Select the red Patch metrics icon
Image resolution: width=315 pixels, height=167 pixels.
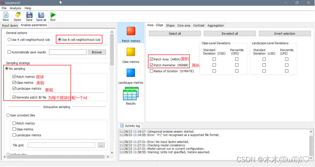(x=131, y=31)
